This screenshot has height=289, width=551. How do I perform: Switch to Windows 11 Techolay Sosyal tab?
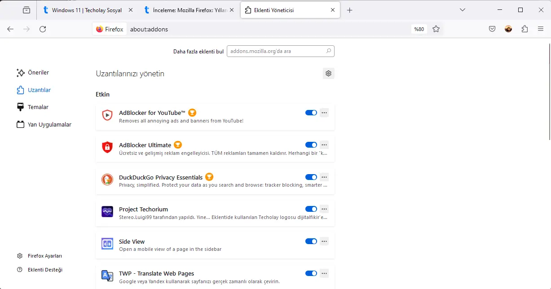click(x=87, y=10)
